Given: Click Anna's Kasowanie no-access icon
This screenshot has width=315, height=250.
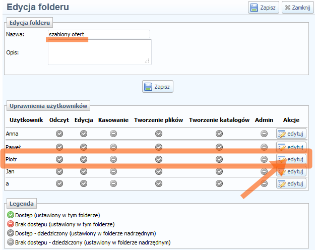Looking at the screenshot, I should click(113, 134).
